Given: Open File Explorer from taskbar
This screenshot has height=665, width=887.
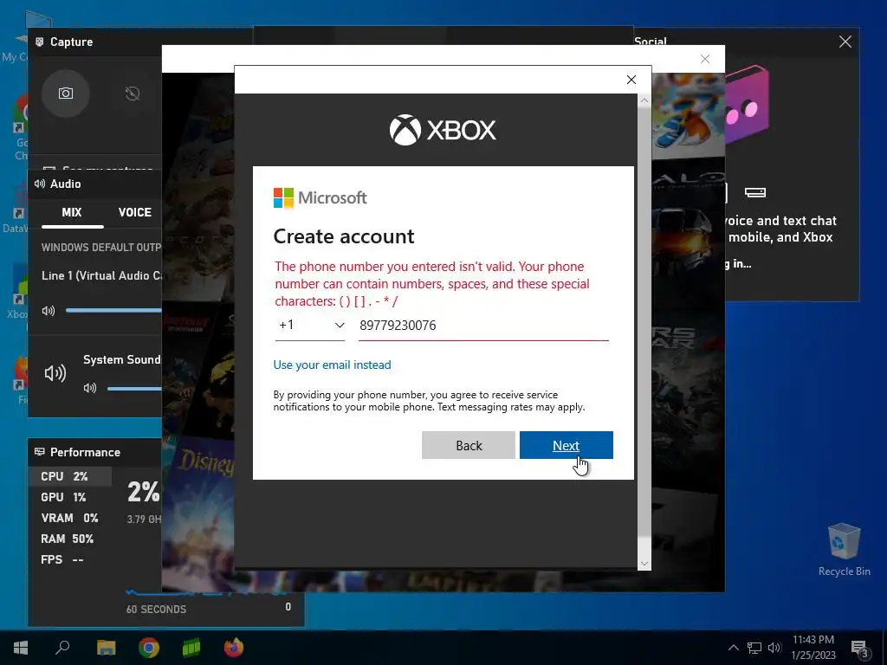Looking at the screenshot, I should point(106,648).
